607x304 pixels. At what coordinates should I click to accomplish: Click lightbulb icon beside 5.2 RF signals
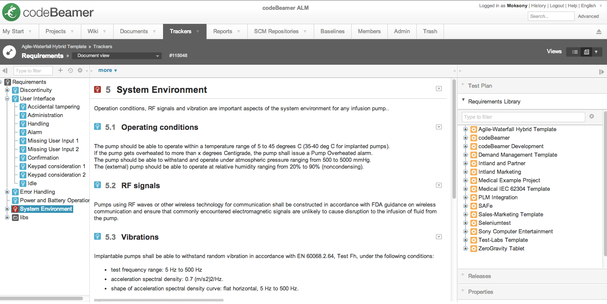(97, 185)
